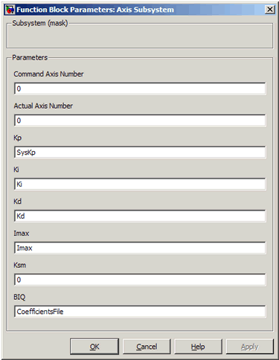Close the Function Block Parameters dialog
279x360 pixels.
coord(269,10)
